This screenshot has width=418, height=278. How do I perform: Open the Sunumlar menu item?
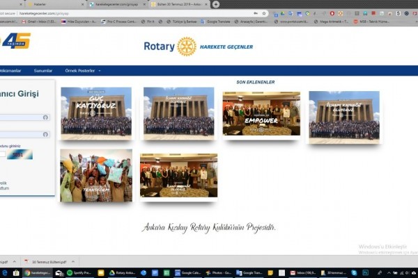pos(43,71)
